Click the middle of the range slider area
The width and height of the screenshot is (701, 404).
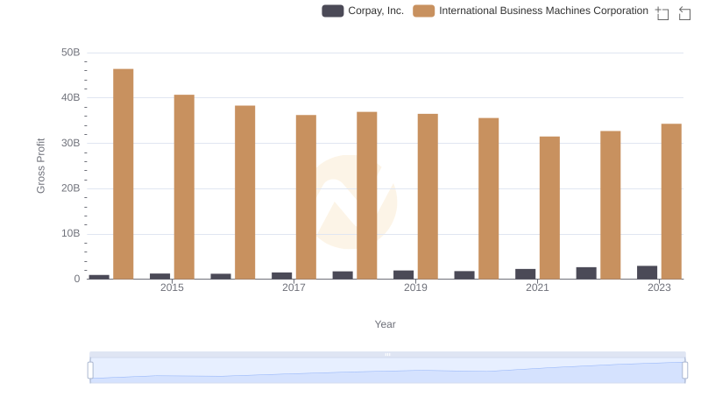point(387,371)
